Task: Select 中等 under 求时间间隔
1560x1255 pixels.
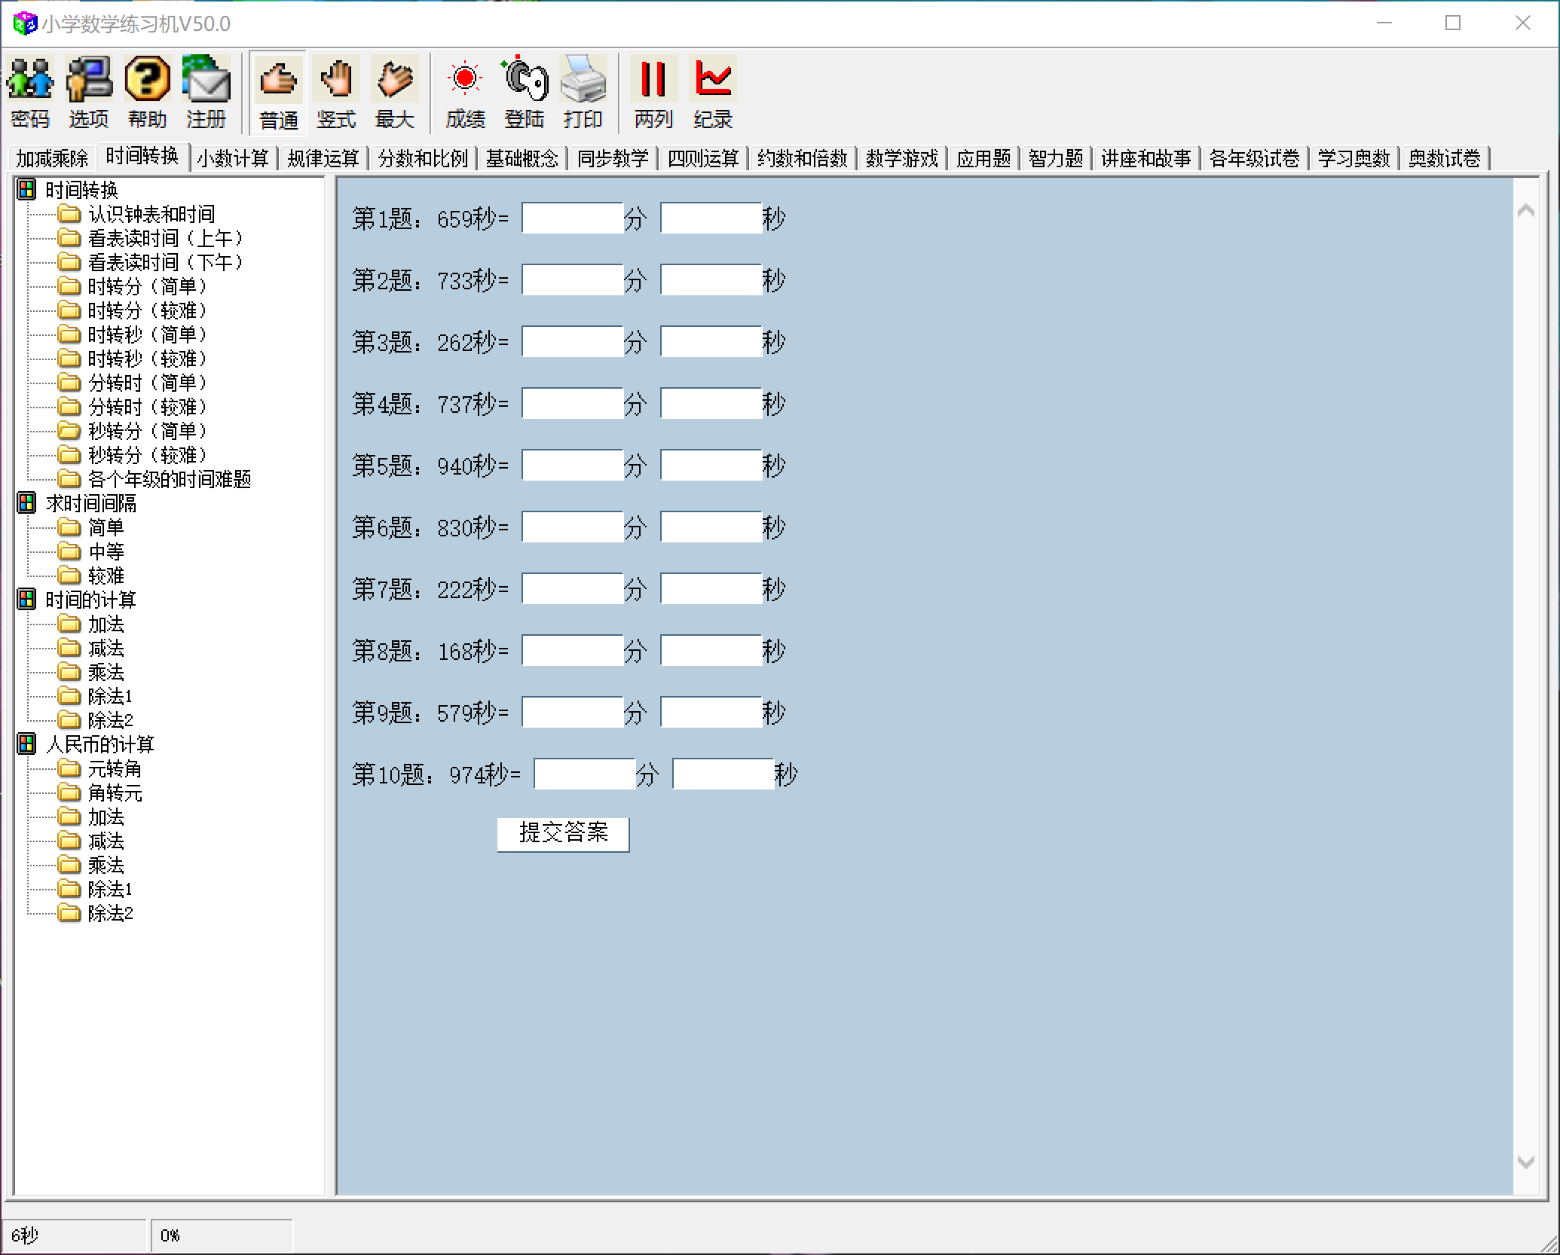Action: 106,551
